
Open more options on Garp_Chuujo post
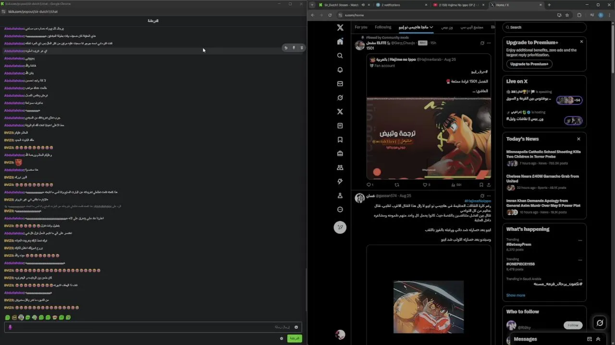point(489,43)
